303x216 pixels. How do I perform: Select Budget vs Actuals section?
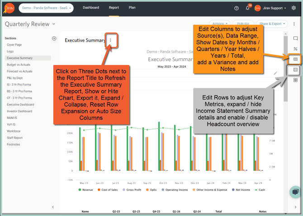tap(19, 65)
